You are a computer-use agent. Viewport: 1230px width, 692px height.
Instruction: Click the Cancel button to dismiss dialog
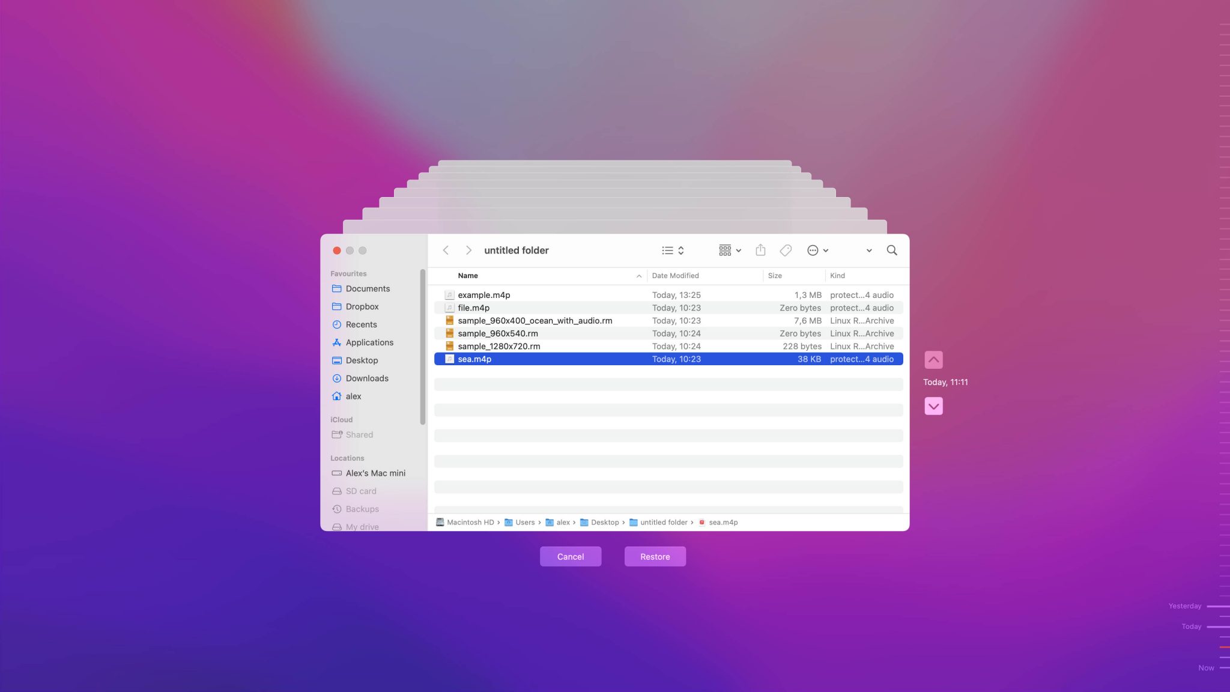click(570, 556)
